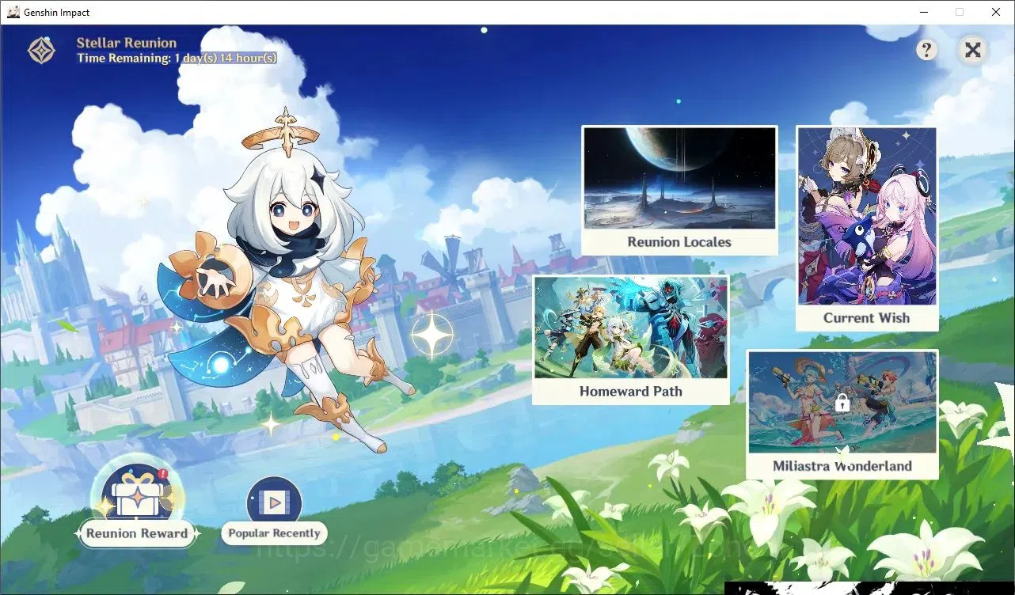Close the Stellar Reunion screen
This screenshot has width=1015, height=595.
coord(973,50)
